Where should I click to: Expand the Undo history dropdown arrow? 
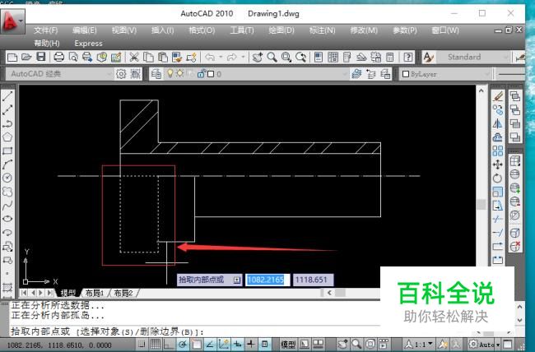coord(221,57)
